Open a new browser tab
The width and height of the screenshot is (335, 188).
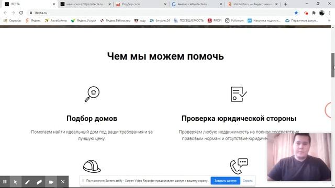pyautogui.click(x=286, y=4)
